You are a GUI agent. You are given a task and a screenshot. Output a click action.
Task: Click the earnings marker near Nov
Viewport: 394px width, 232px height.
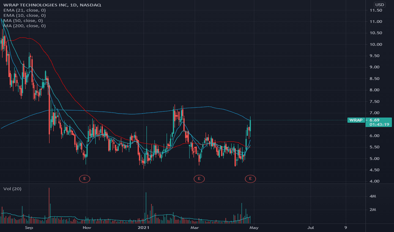tap(85, 178)
